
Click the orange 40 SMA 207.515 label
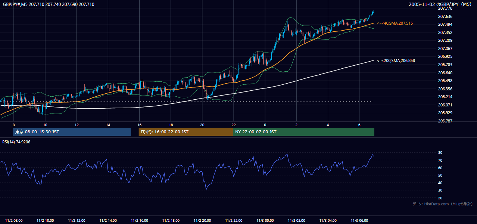[x=395, y=23]
